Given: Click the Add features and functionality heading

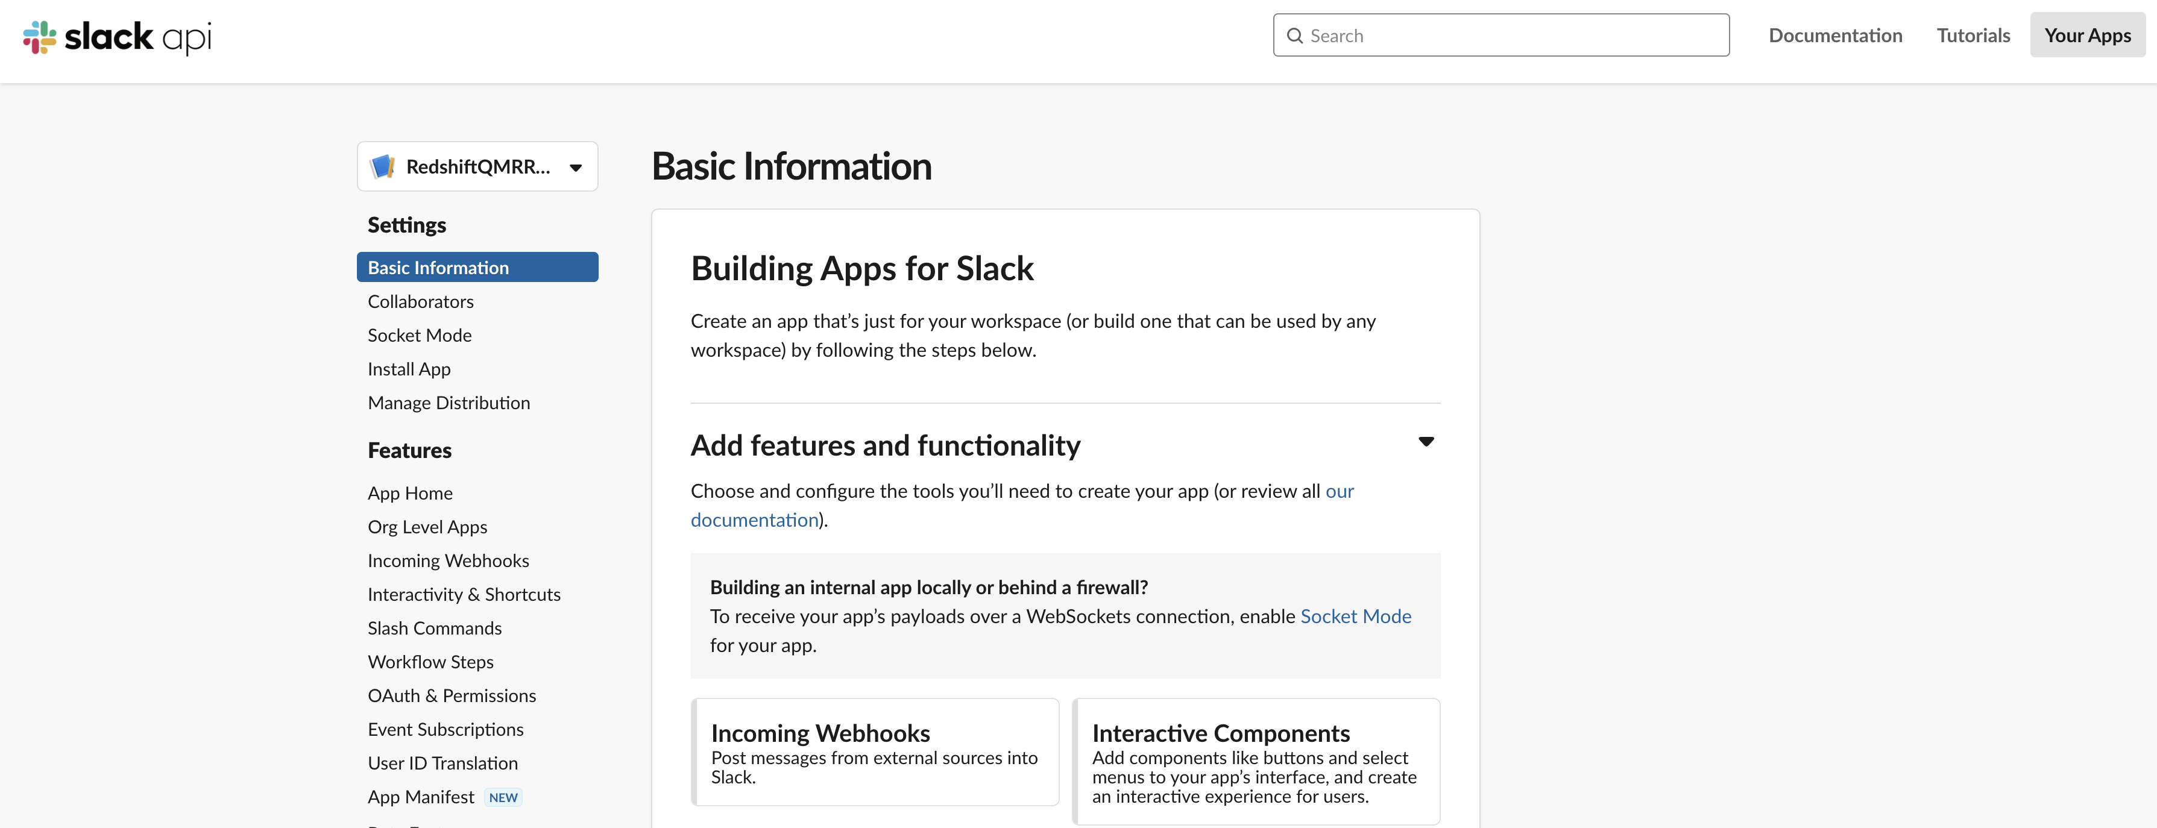Looking at the screenshot, I should point(885,445).
